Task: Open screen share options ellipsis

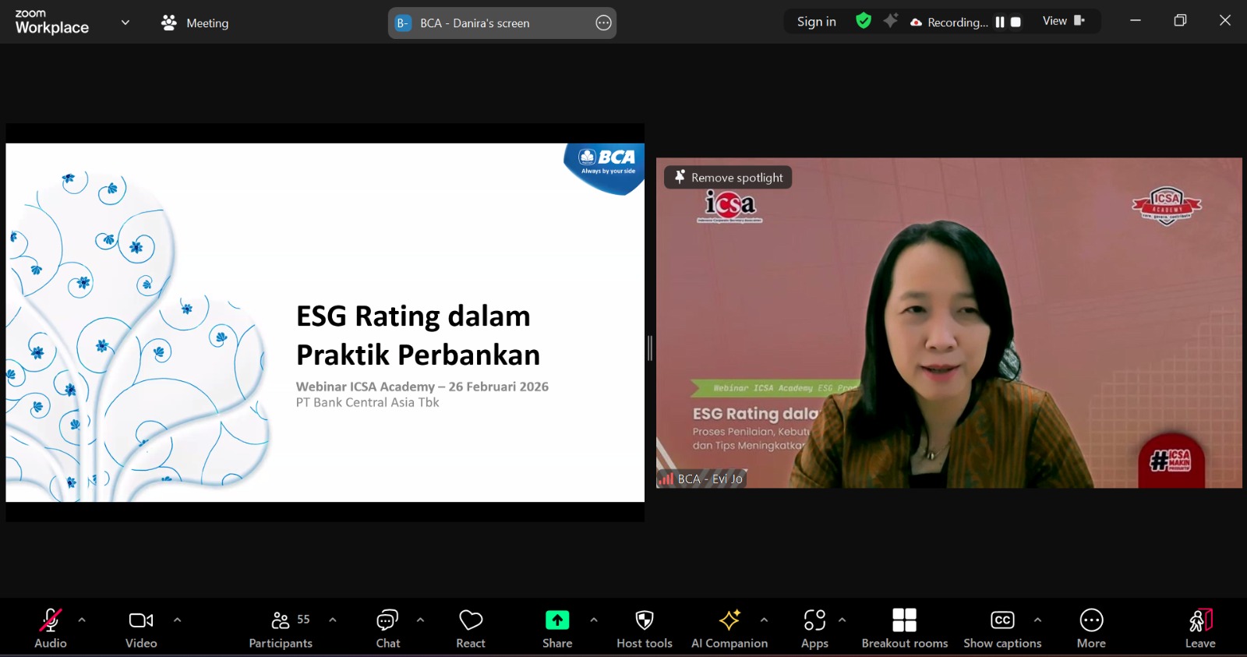Action: pyautogui.click(x=603, y=23)
